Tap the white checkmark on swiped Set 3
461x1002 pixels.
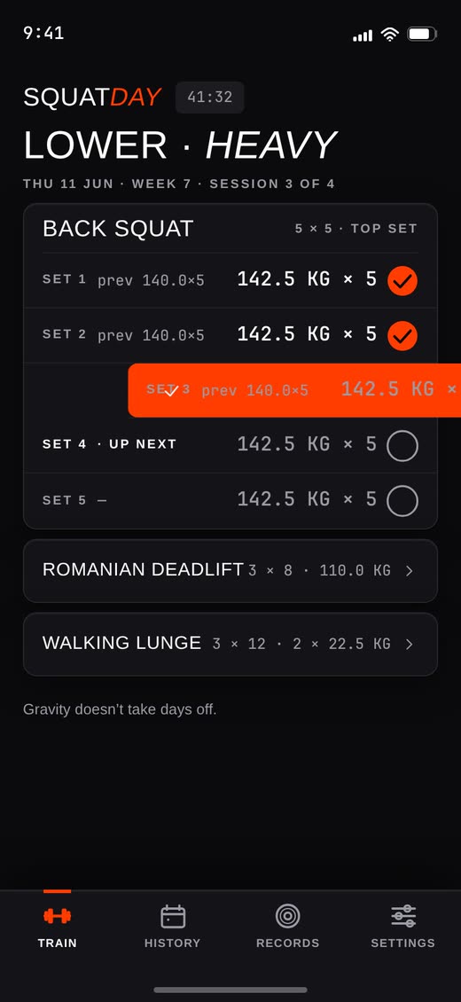point(170,390)
